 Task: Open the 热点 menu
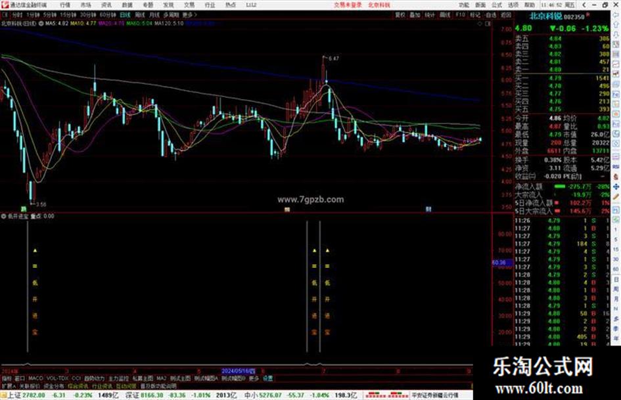[x=231, y=5]
